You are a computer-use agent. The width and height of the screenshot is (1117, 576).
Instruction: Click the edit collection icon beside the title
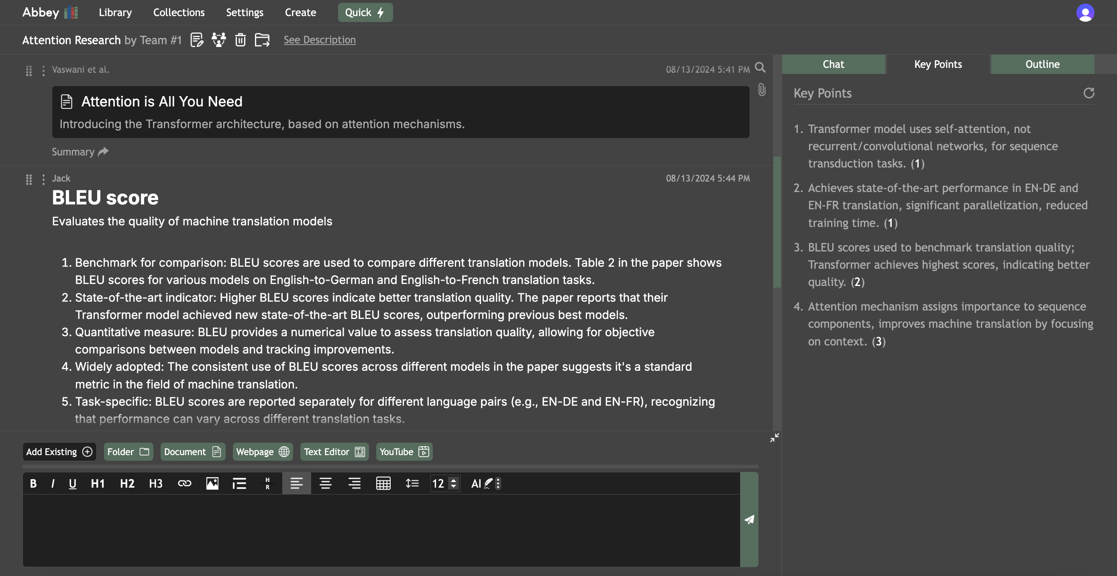click(x=196, y=40)
